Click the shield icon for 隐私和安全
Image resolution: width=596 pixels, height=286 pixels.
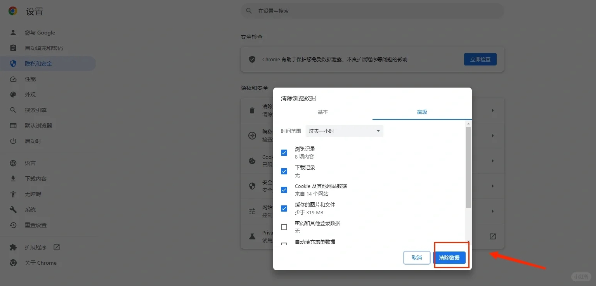click(x=13, y=64)
